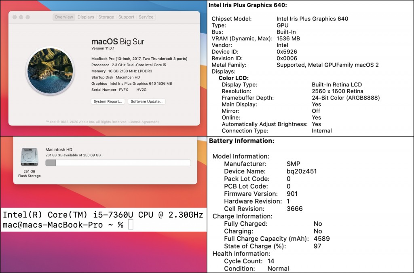The width and height of the screenshot is (414, 273).
Task: Click the 'mac@macs-MacBook-Pro' terminal prompt
Action: coord(53,225)
